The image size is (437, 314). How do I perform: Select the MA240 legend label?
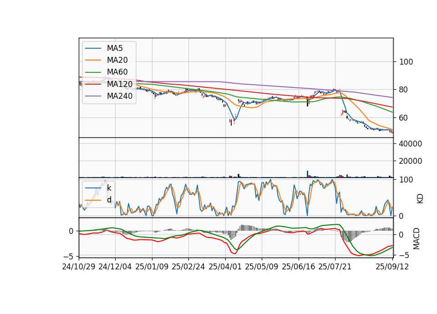[120, 96]
